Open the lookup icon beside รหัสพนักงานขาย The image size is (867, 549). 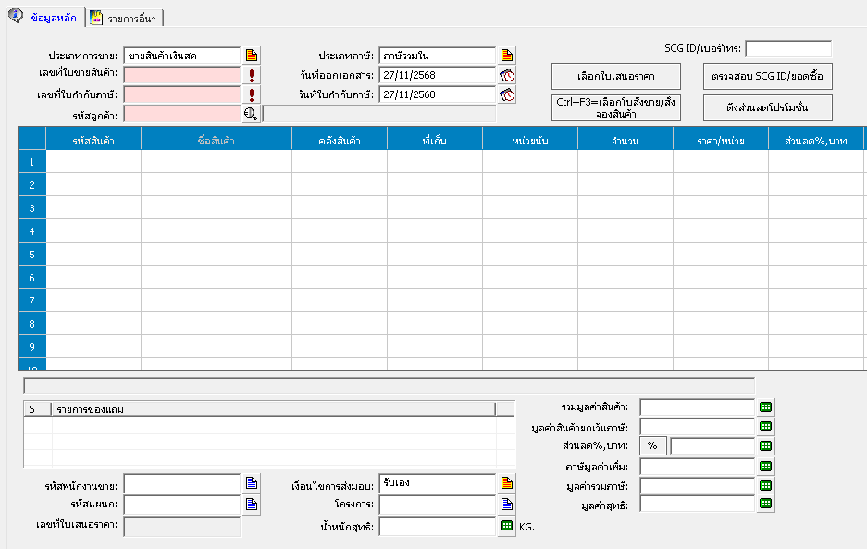pyautogui.click(x=251, y=483)
